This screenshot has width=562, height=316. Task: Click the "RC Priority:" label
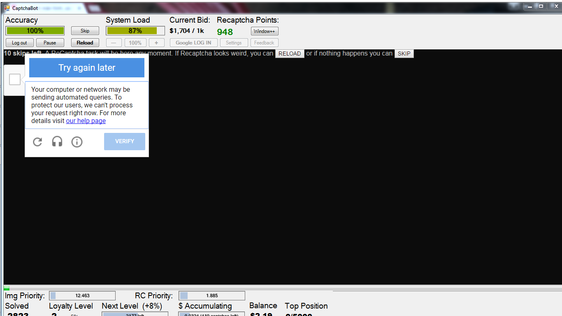154,296
